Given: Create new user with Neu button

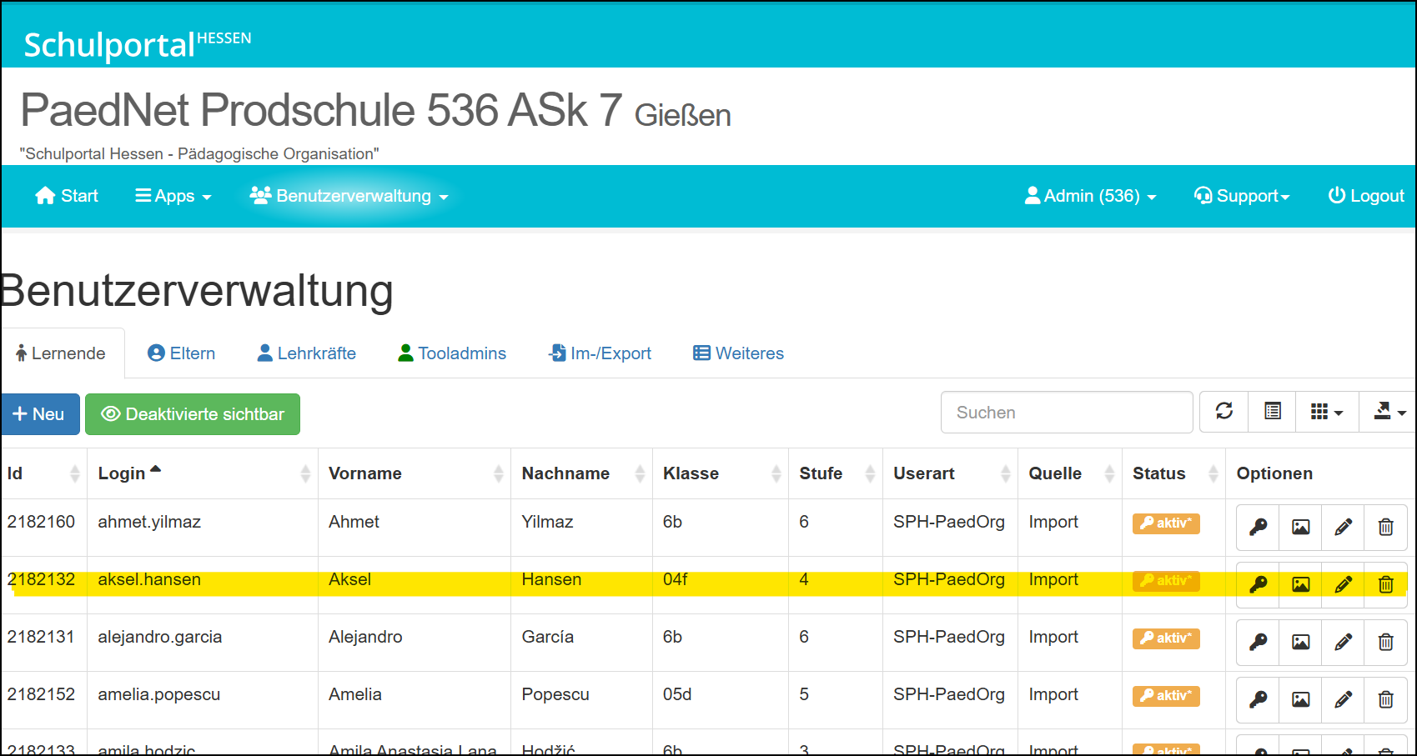Looking at the screenshot, I should (40, 414).
